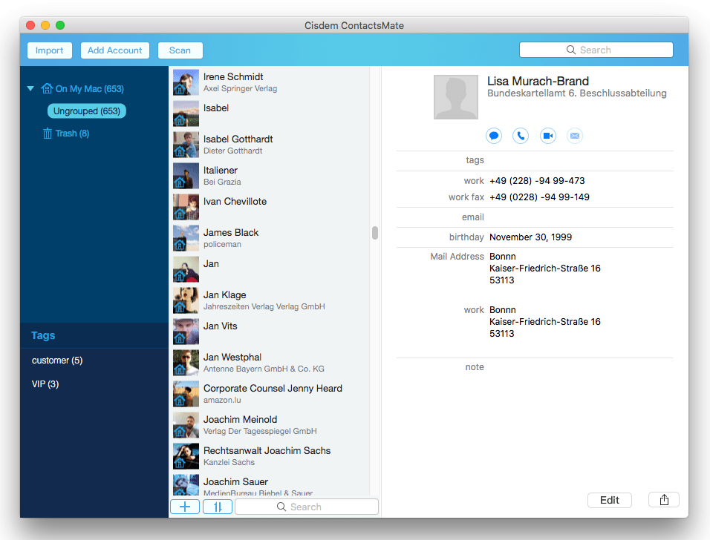This screenshot has height=540, width=710.
Task: Select the home icon next to On My Mac
Action: tap(48, 88)
